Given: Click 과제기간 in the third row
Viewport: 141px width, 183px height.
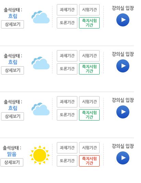Looking at the screenshot, I should point(67,102).
